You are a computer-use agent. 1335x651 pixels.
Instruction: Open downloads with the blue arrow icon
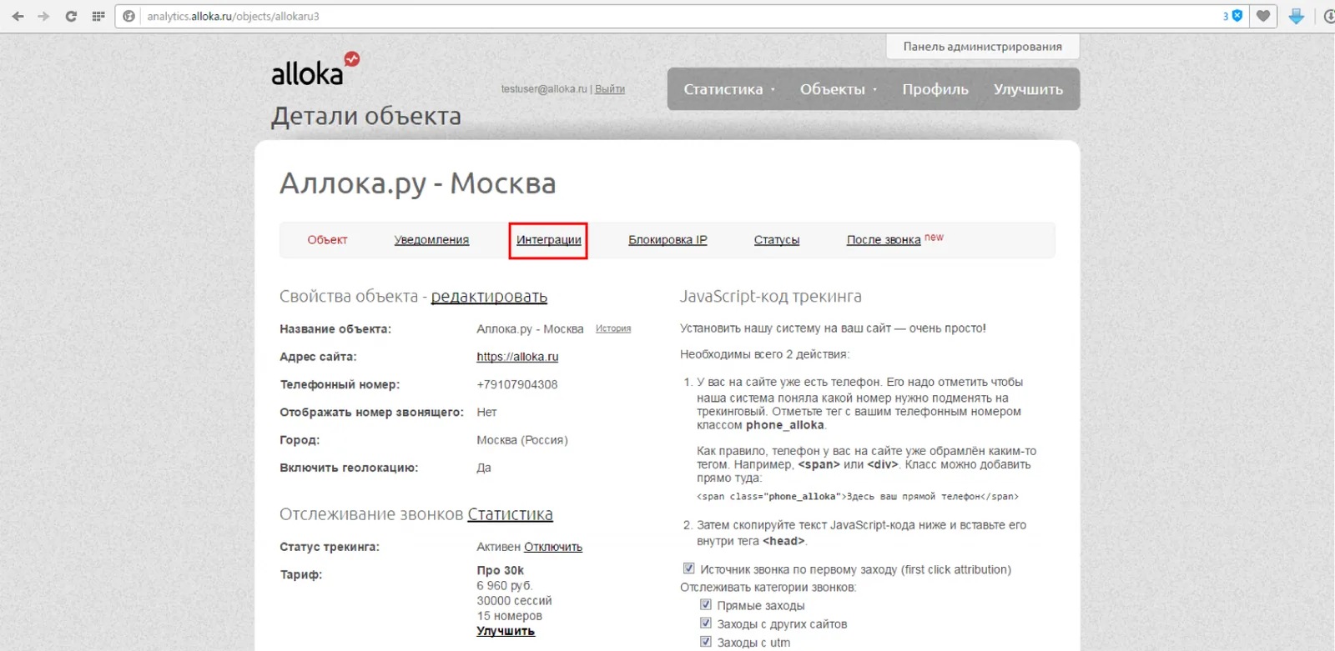pyautogui.click(x=1296, y=16)
